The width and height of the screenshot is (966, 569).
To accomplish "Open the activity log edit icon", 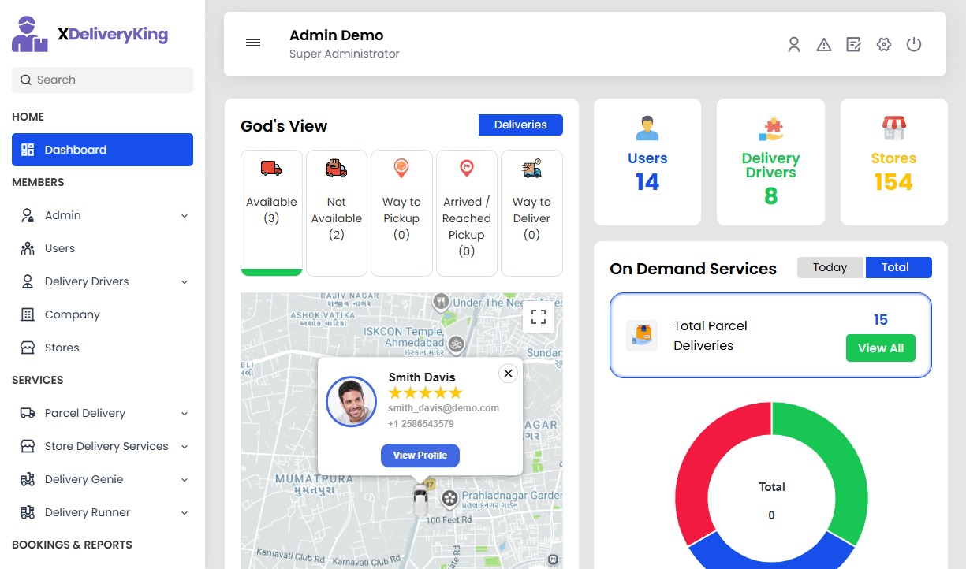I will 853,45.
